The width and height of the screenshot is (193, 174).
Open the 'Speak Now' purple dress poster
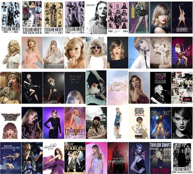53,158
